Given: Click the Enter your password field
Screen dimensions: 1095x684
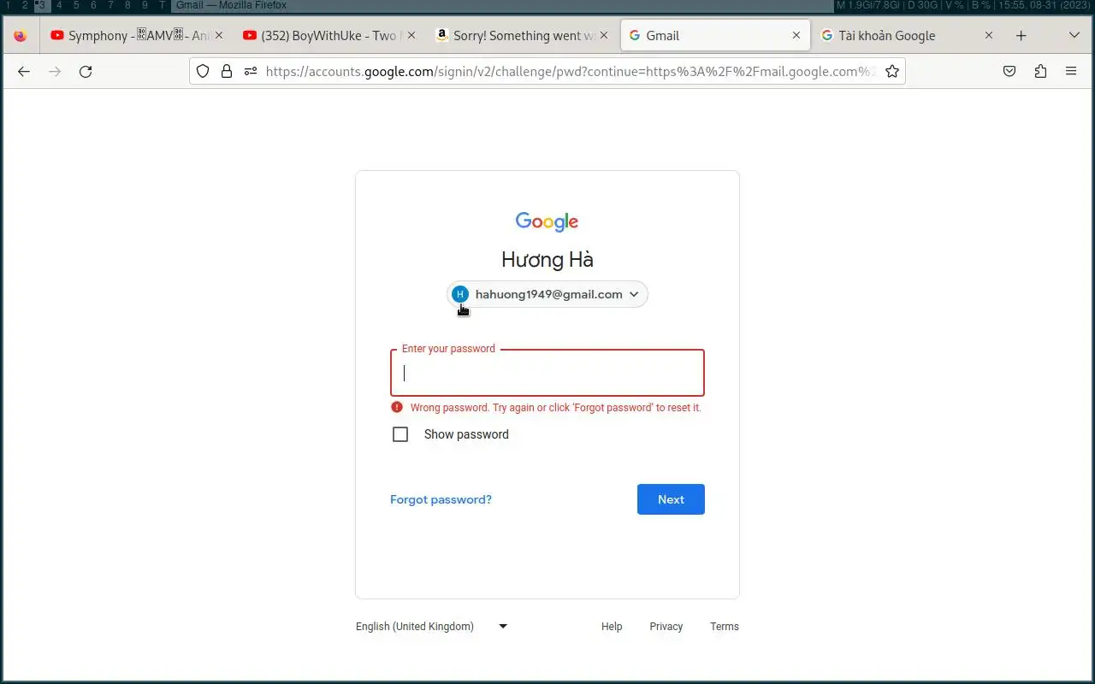Looking at the screenshot, I should 547,373.
